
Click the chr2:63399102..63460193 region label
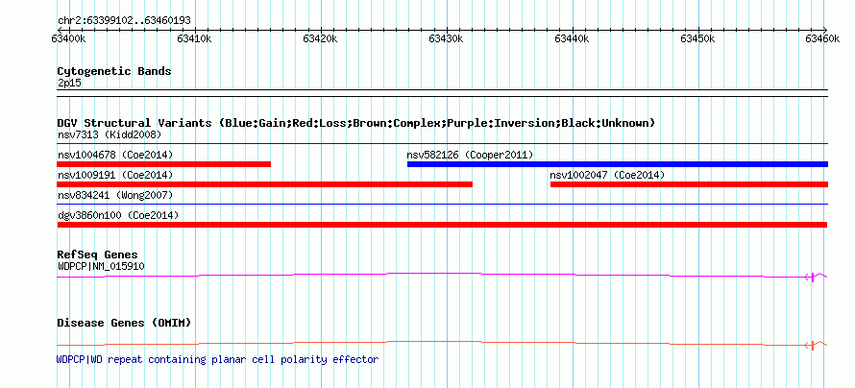(x=124, y=21)
